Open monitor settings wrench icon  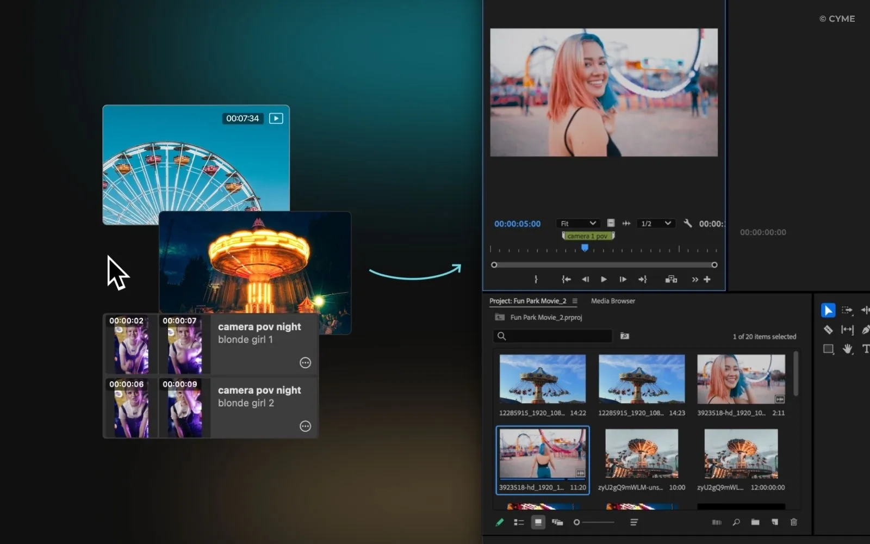click(688, 224)
